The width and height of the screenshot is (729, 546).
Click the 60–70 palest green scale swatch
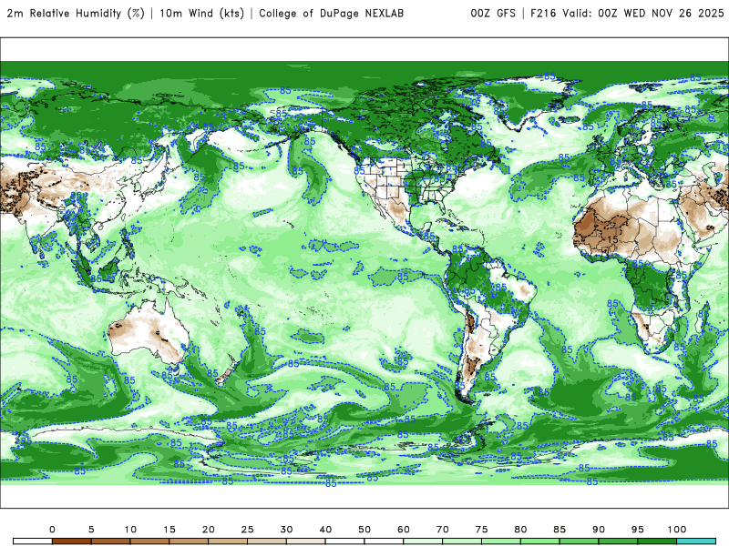click(423, 541)
